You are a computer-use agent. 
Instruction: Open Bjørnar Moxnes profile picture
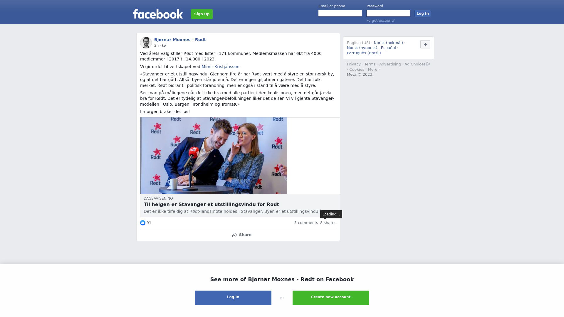[146, 43]
